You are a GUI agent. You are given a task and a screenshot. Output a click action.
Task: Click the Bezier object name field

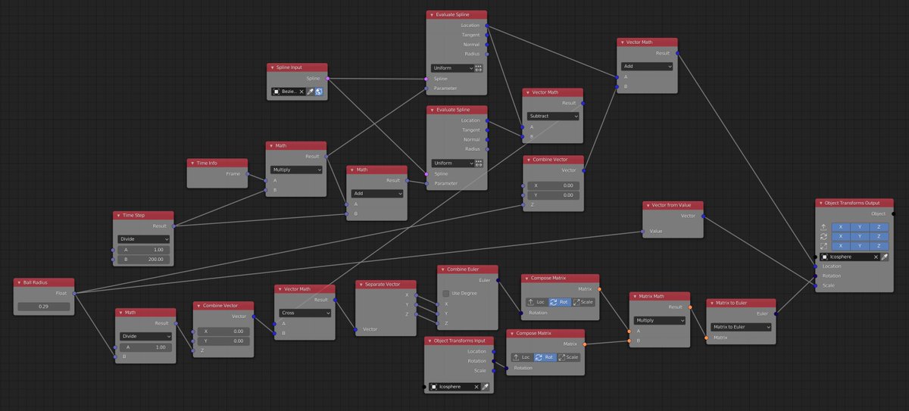(289, 92)
